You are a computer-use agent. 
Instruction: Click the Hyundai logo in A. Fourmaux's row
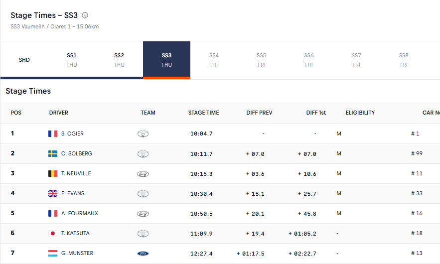(143, 214)
